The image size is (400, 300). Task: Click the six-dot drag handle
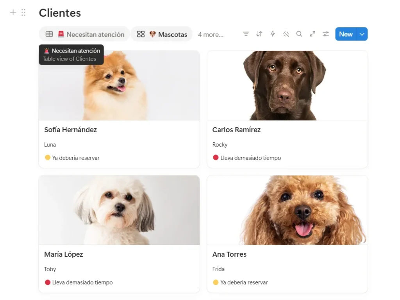coord(23,12)
